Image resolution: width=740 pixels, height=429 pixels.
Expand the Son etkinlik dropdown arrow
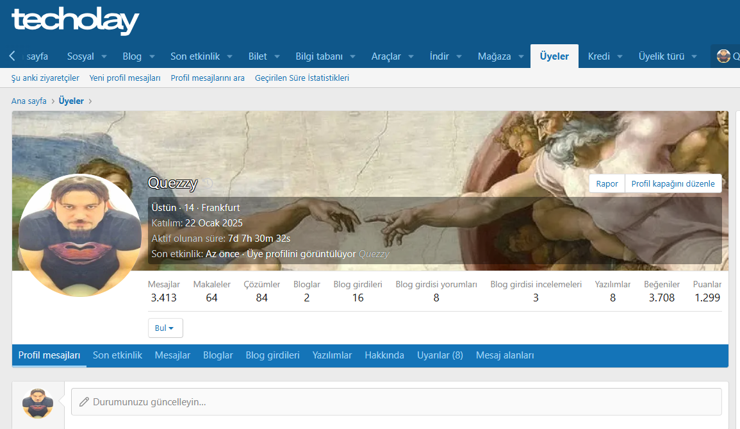[230, 56]
